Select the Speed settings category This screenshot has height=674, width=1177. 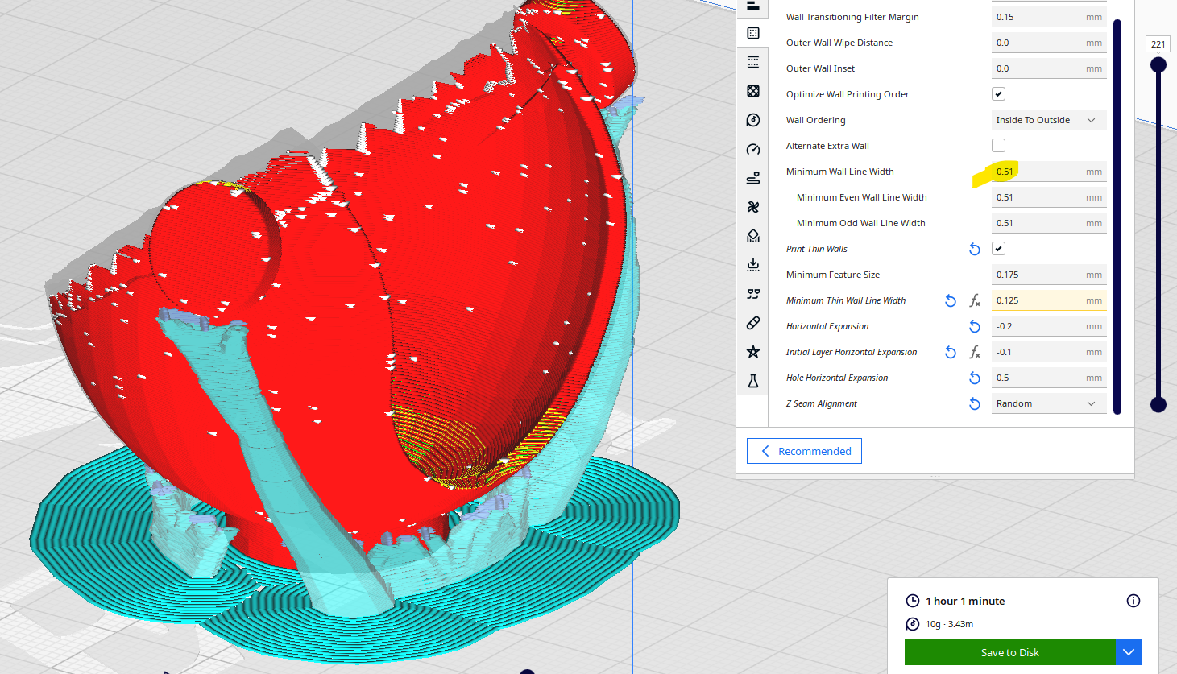click(x=752, y=148)
